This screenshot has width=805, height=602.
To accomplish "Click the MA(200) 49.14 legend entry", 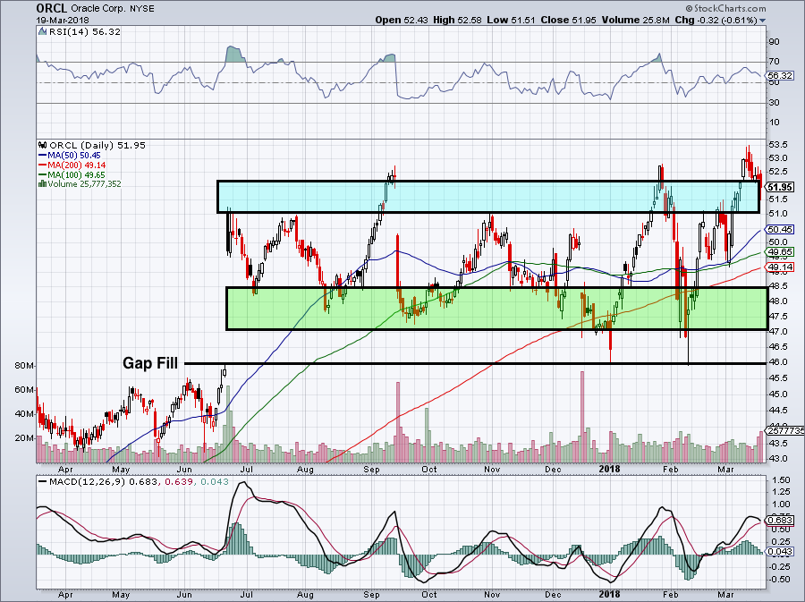I will coord(77,165).
